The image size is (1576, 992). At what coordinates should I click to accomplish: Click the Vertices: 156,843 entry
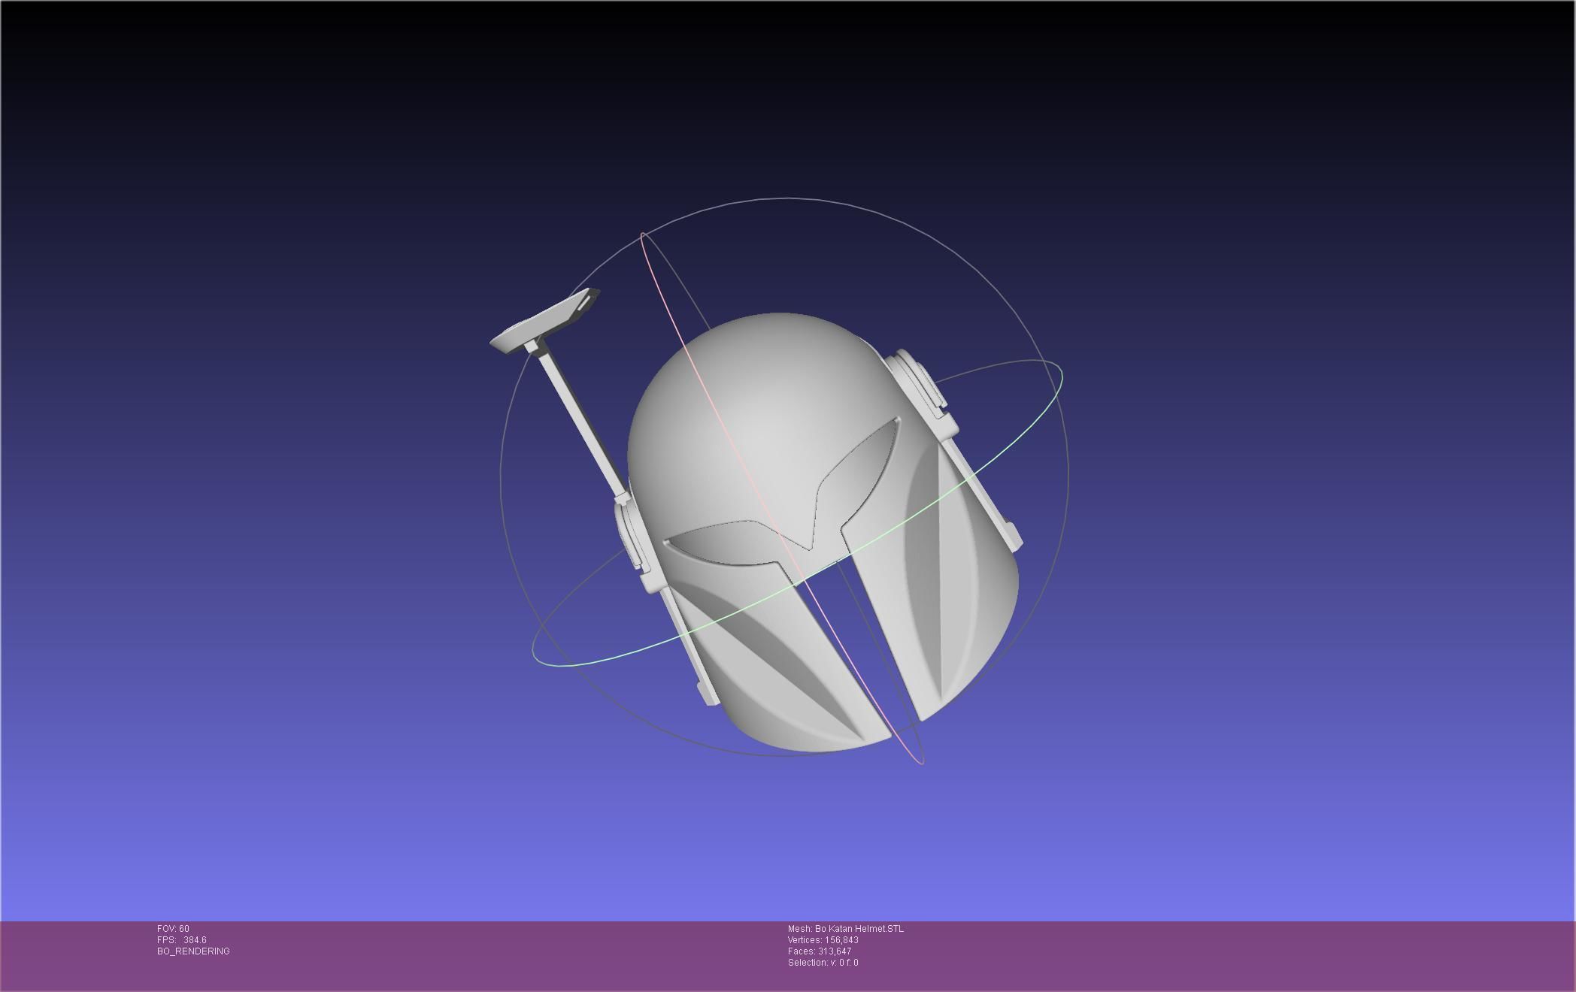(x=823, y=940)
